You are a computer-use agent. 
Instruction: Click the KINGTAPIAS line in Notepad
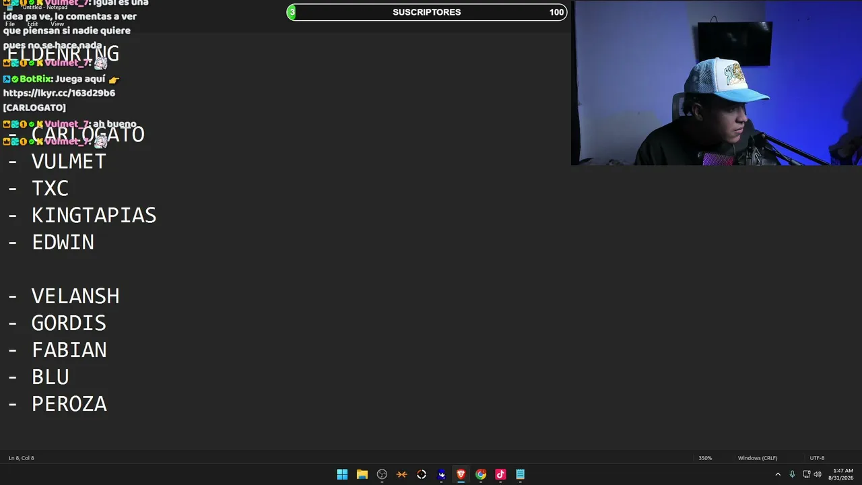[x=94, y=216]
